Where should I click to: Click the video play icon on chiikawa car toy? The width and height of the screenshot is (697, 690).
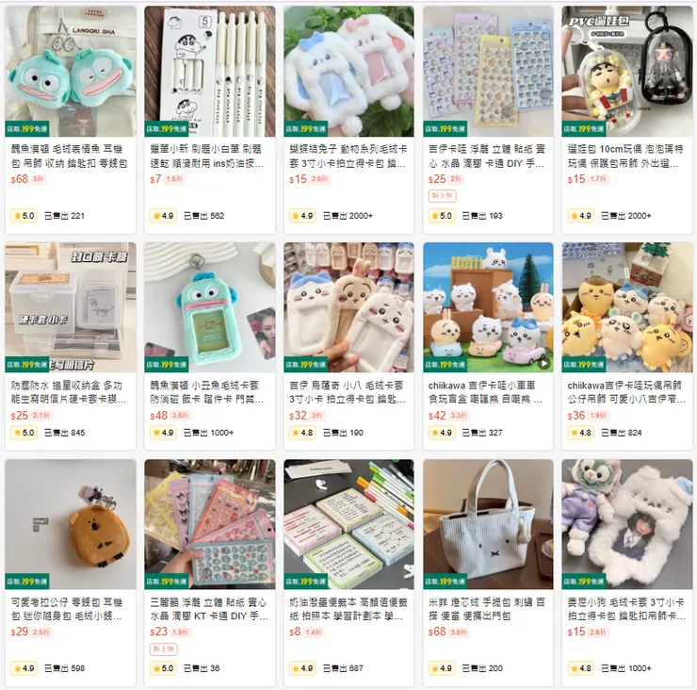pos(543,363)
